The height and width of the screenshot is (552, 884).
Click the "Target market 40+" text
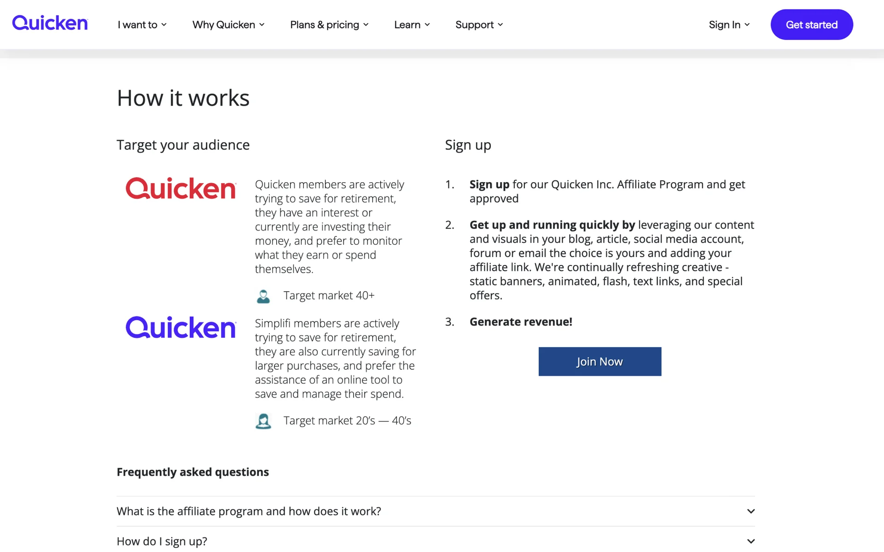[x=329, y=295]
